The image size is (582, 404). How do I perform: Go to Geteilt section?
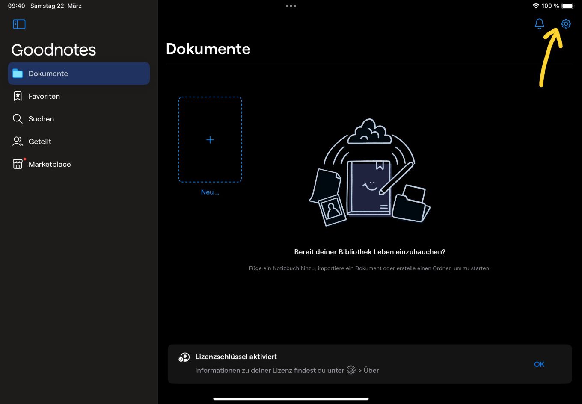point(79,142)
